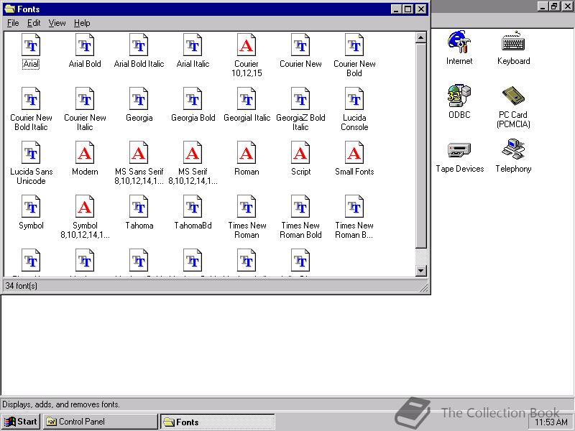Click the Fonts taskbar button

(x=218, y=422)
